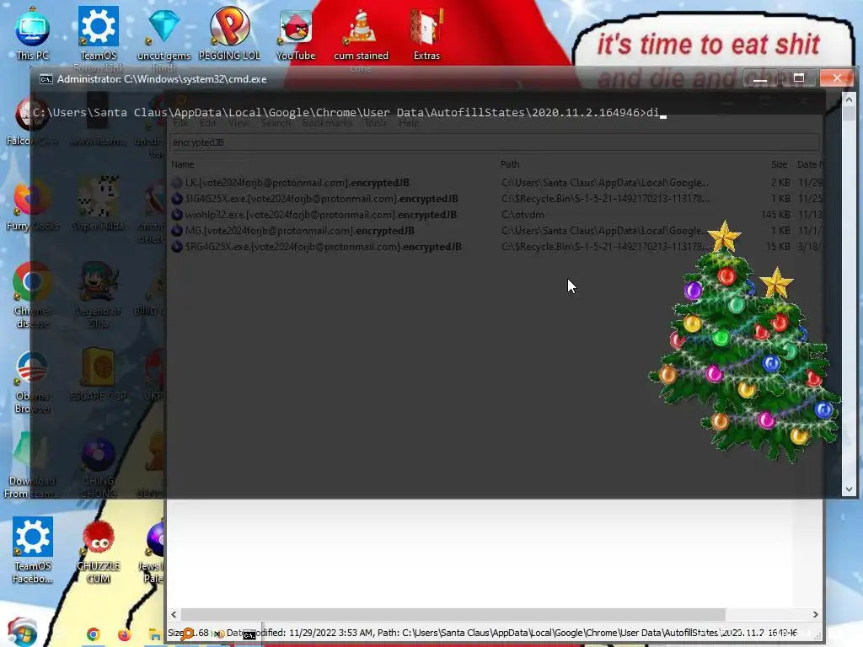Close the Administrator cmd.exe window
Image resolution: width=863 pixels, height=647 pixels.
point(837,78)
